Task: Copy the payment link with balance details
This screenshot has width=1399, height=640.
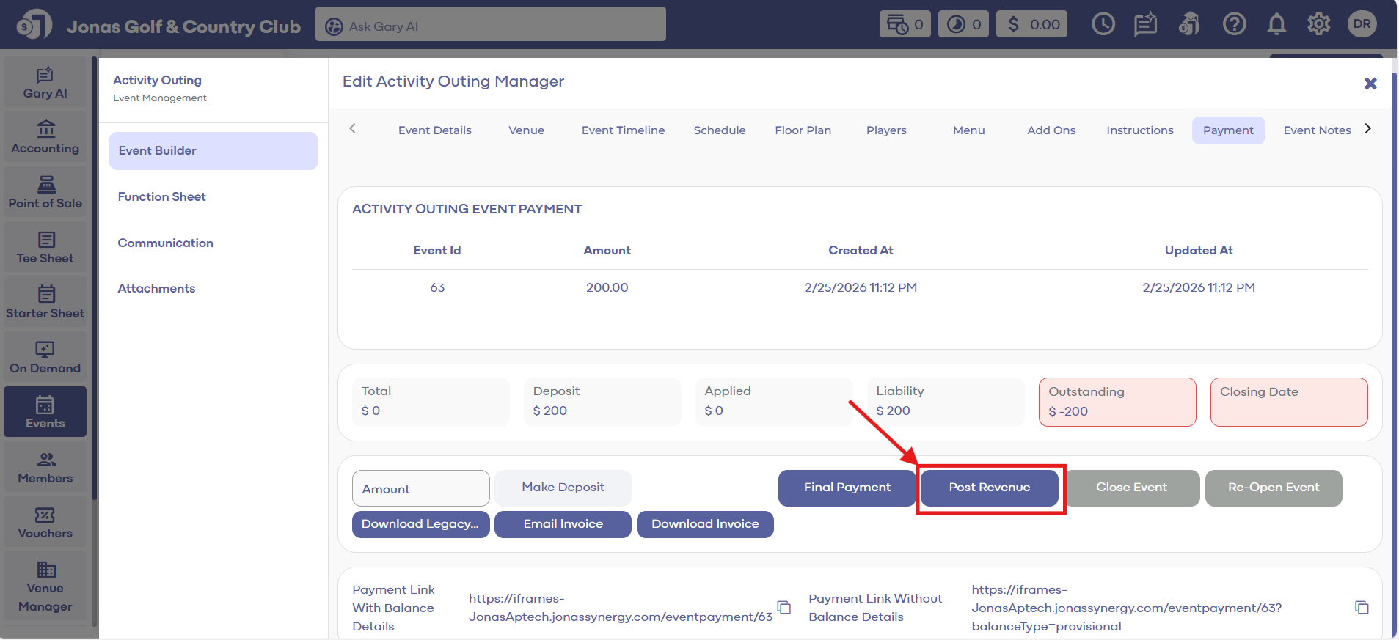Action: 783,608
